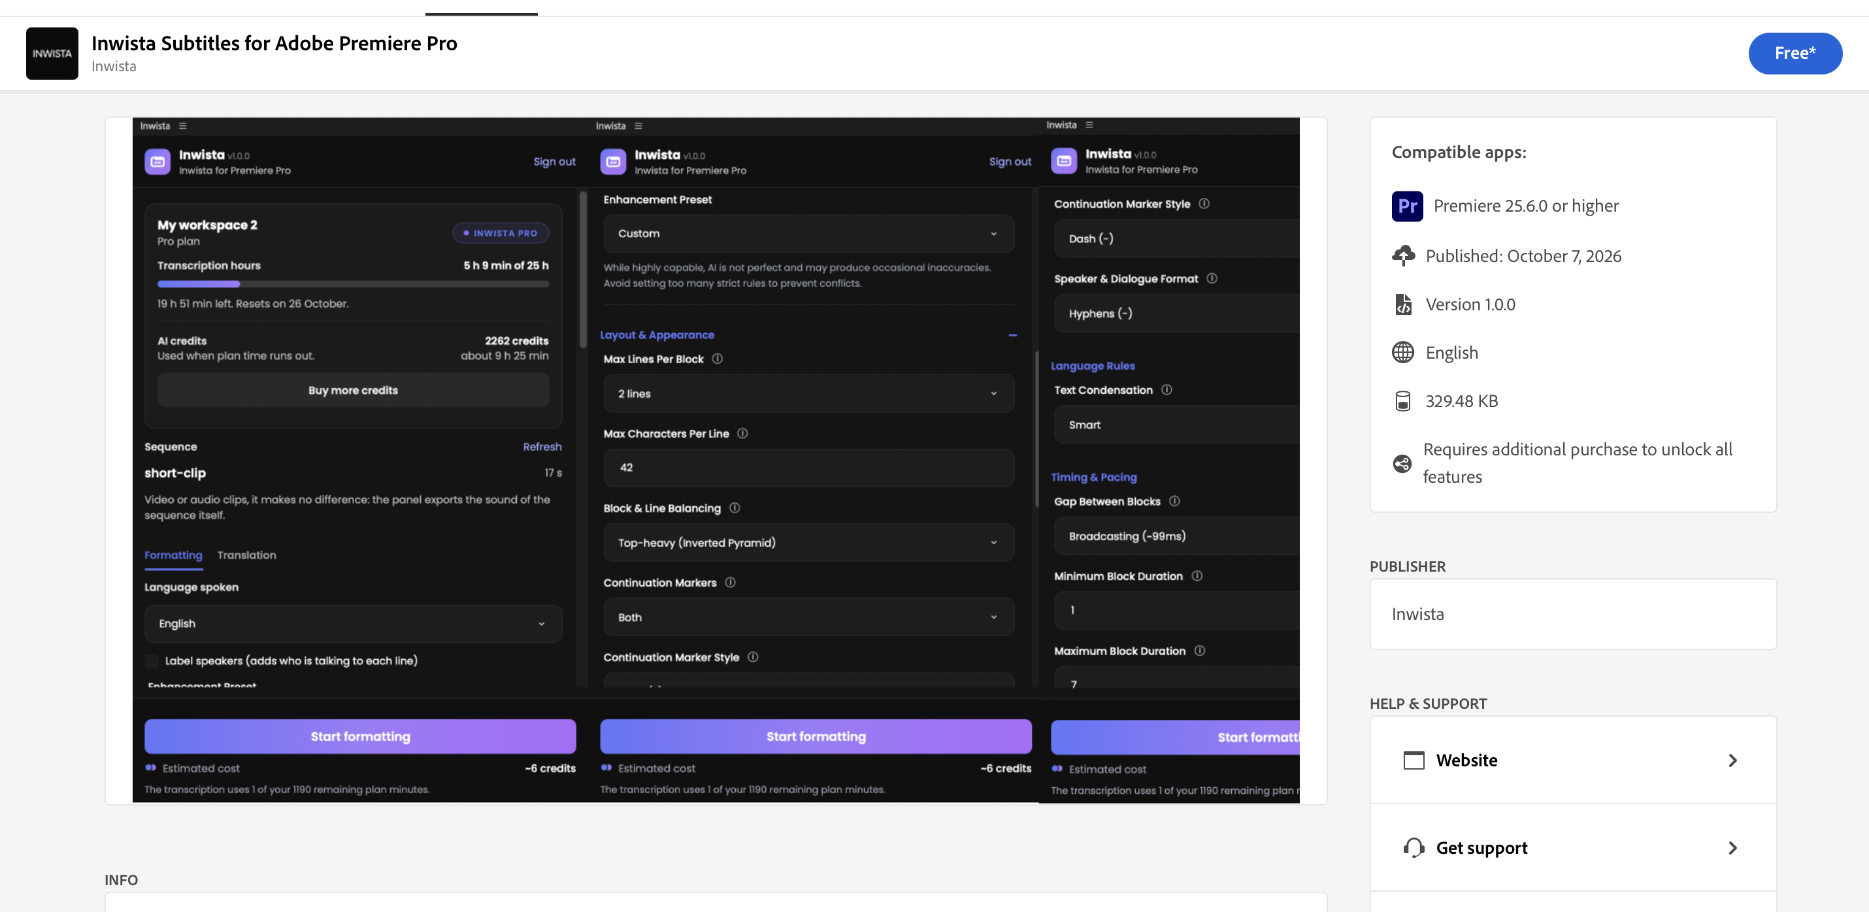
Task: Open the Continuation Markers 'Both' dropdown
Action: click(x=808, y=617)
